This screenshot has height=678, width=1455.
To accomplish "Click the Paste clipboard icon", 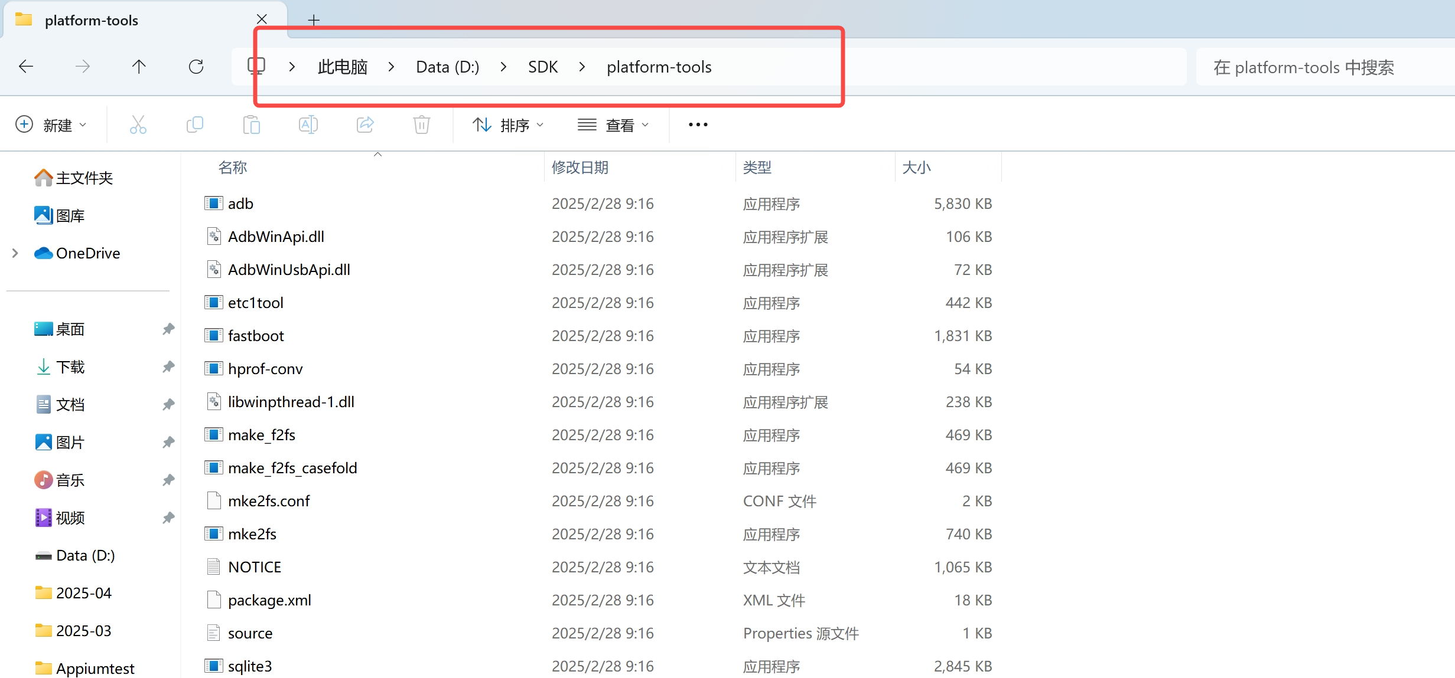I will (251, 125).
